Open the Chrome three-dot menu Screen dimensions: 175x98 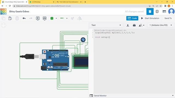click(173, 6)
